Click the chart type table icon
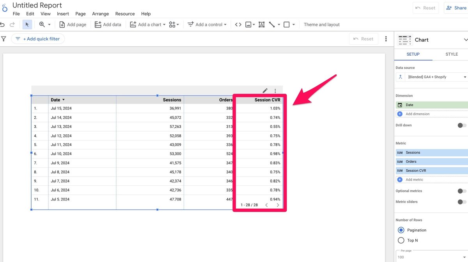Image resolution: width=468 pixels, height=262 pixels. (404, 40)
